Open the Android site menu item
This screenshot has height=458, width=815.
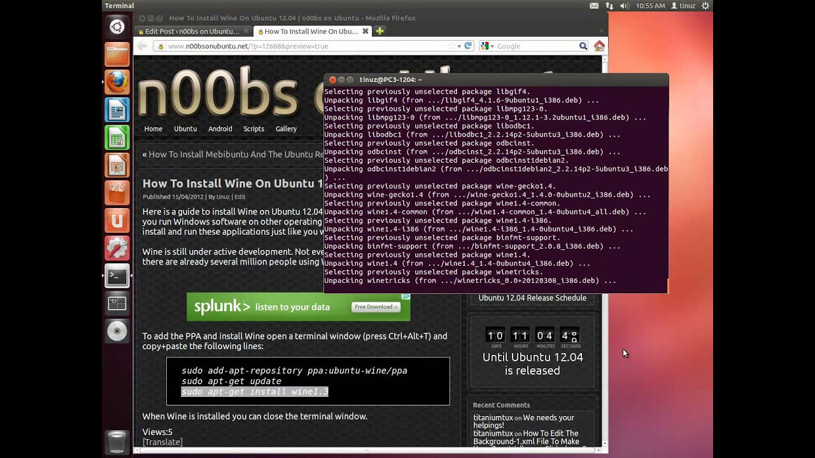coord(220,128)
